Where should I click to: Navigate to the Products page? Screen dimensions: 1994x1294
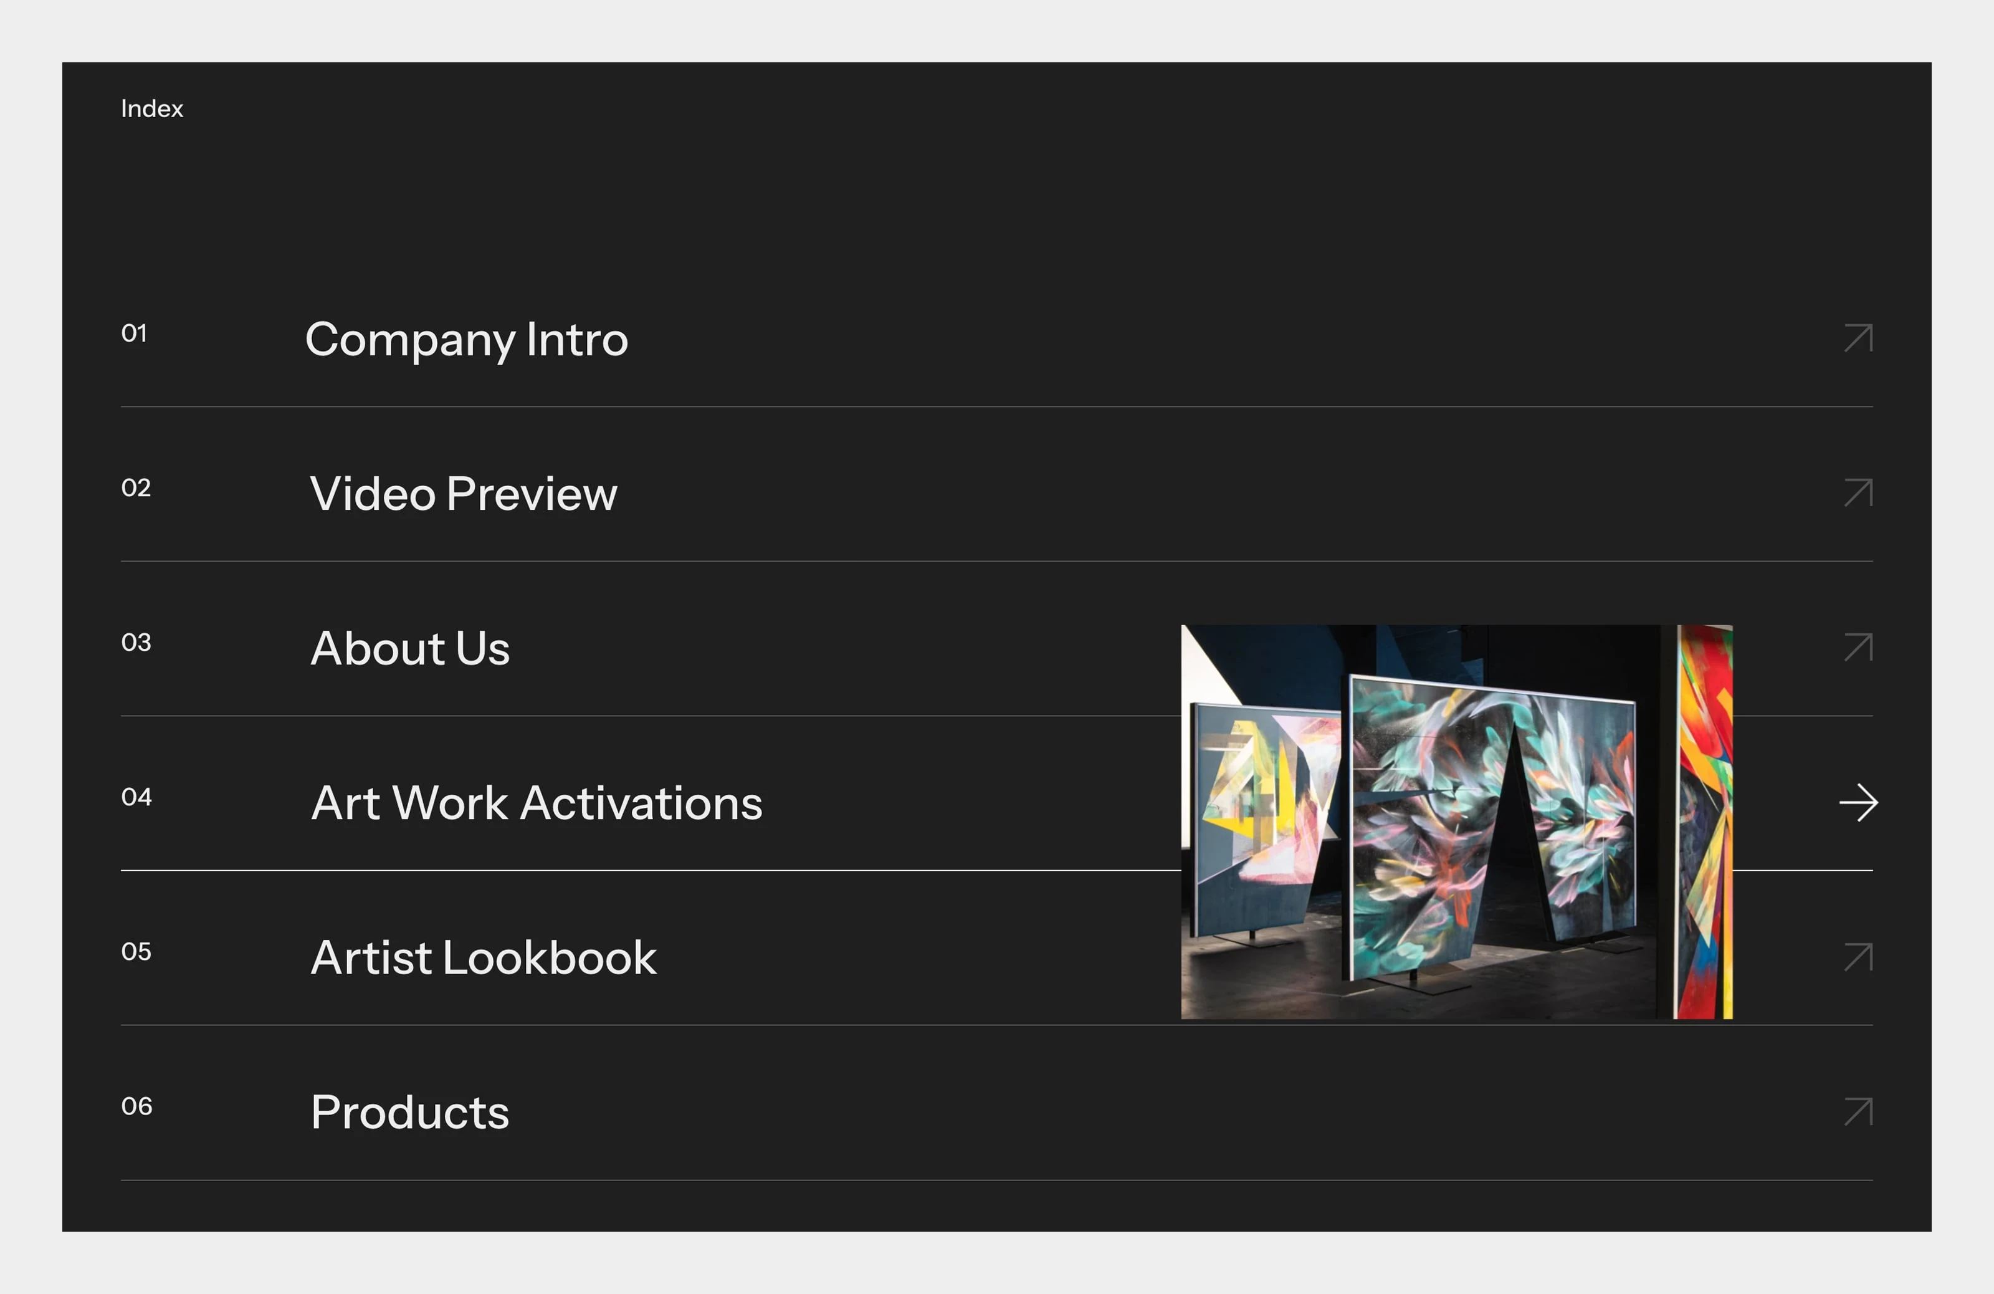point(409,1113)
